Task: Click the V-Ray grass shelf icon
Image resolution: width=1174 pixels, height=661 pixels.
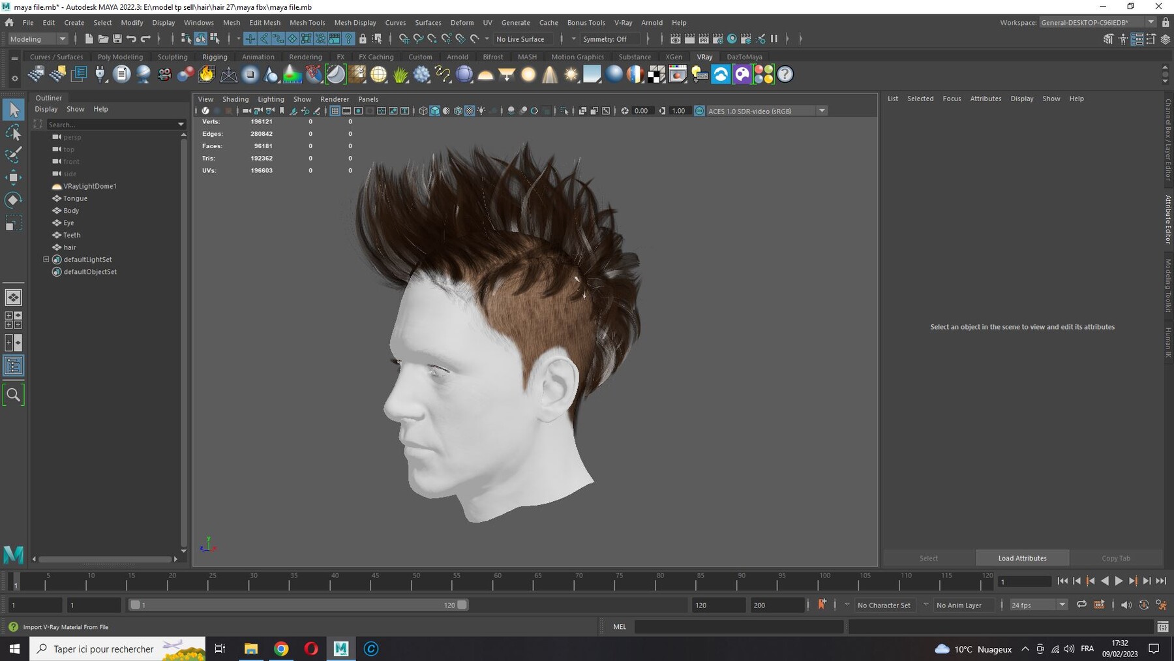Action: click(x=400, y=74)
